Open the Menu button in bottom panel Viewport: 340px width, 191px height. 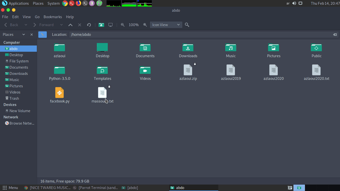tap(10, 188)
